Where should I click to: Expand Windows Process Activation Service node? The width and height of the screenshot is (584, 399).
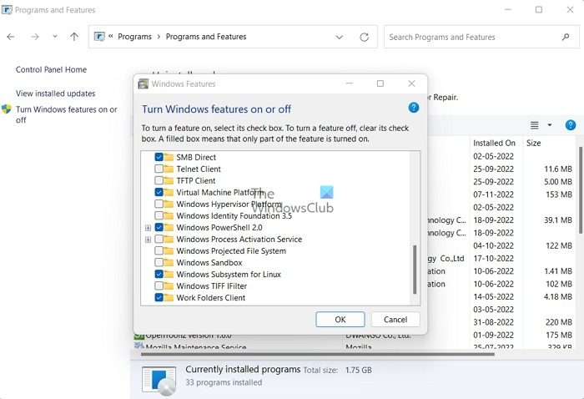coord(148,240)
